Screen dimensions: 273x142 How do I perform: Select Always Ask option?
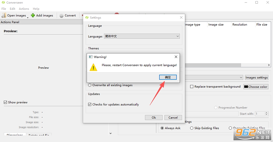tap(162, 128)
